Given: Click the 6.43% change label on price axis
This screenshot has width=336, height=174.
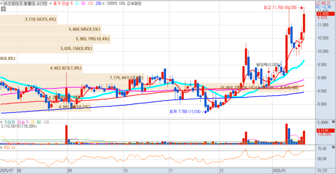Looking at the screenshot, I should pyautogui.click(x=322, y=18).
